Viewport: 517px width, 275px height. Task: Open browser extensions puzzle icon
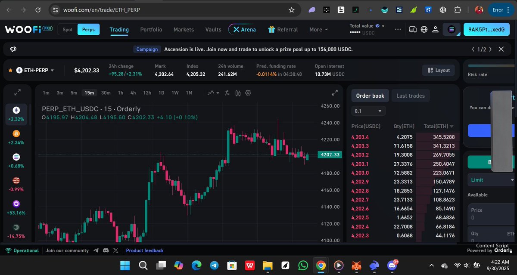458,9
